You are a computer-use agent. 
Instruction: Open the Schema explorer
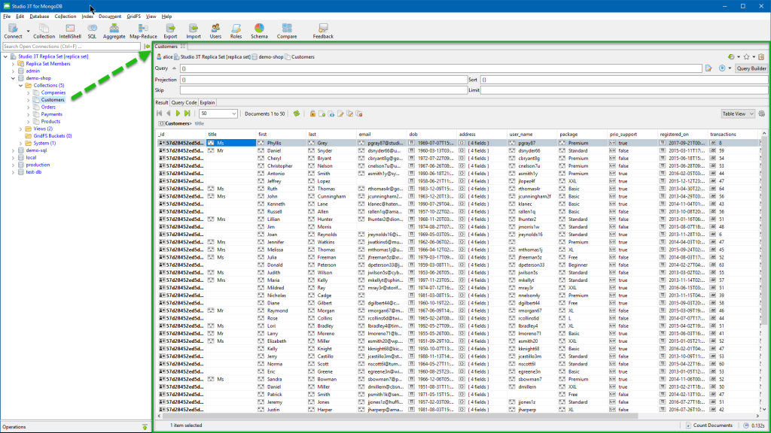tap(259, 31)
